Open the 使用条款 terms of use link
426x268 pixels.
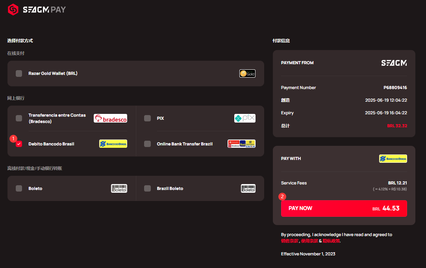309,241
